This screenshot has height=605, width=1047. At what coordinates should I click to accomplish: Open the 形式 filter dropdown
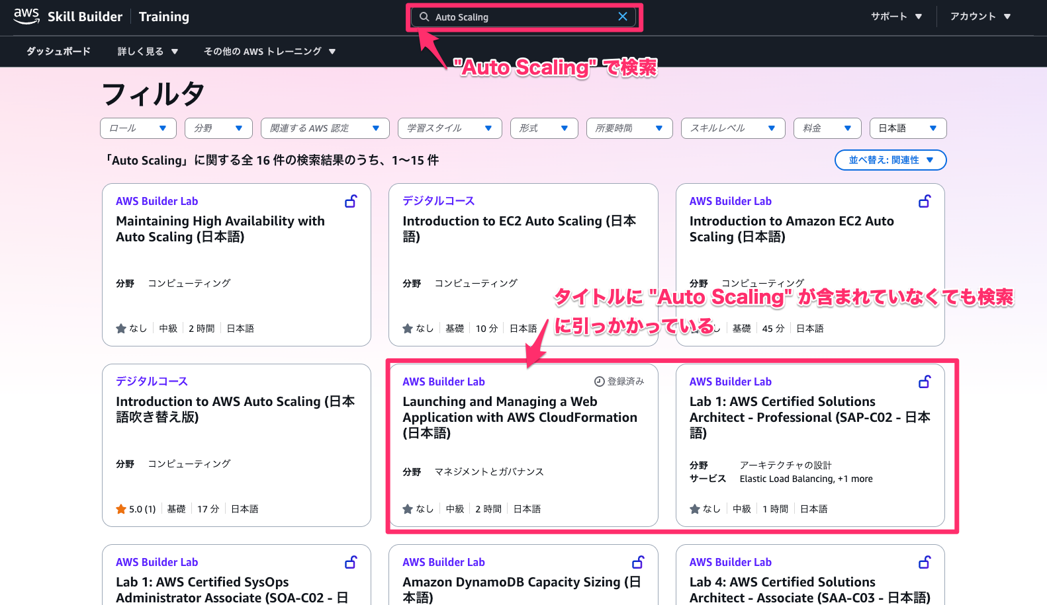(x=544, y=128)
